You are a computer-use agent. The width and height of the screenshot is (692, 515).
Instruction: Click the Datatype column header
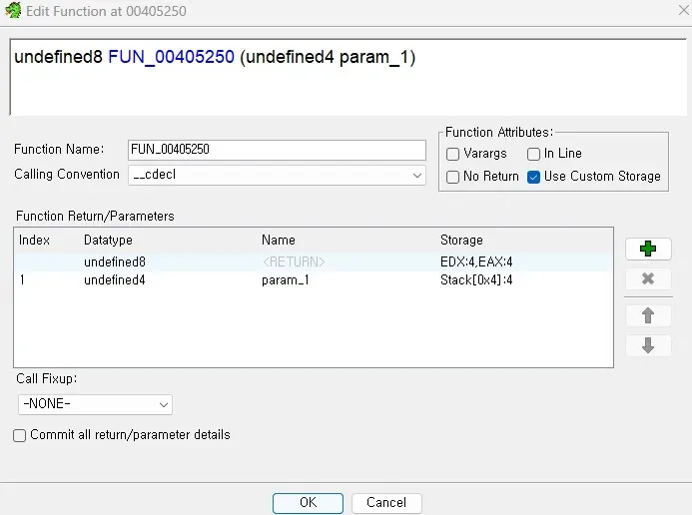click(x=108, y=241)
